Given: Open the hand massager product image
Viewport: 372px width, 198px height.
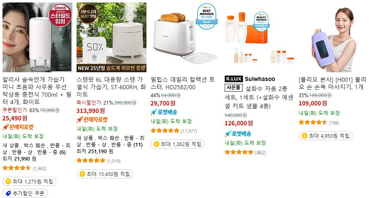Looking at the screenshot, I should (x=333, y=37).
